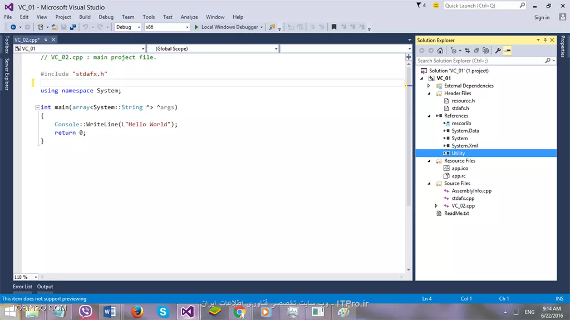Click the Home icon in Solution Explorer

440,51
